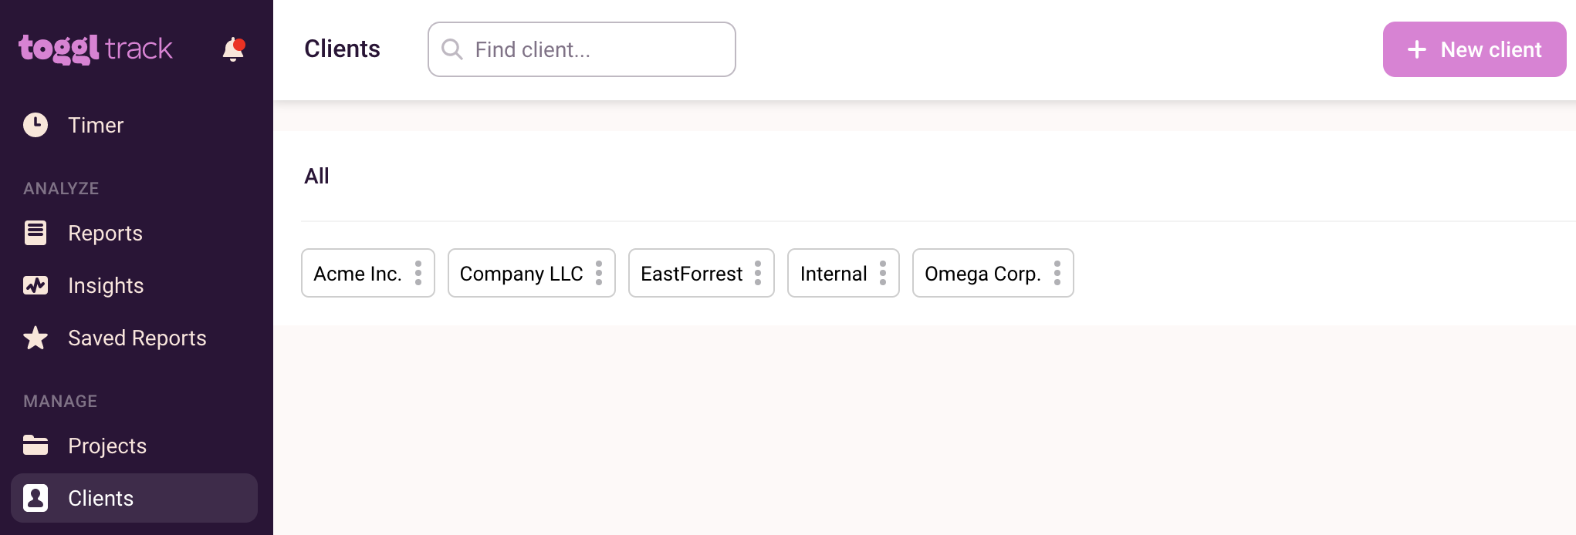Click the notification bell icon
1576x535 pixels.
pyautogui.click(x=233, y=49)
